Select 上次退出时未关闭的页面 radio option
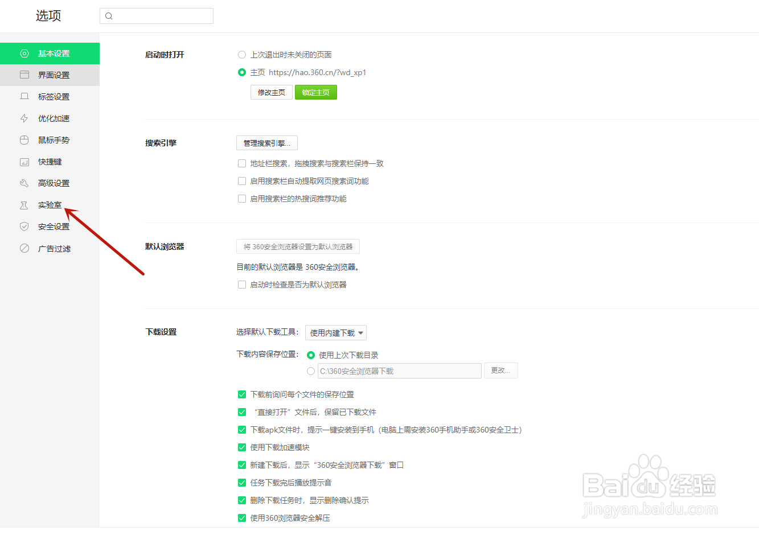Screen dimensions: 759x535 point(242,55)
